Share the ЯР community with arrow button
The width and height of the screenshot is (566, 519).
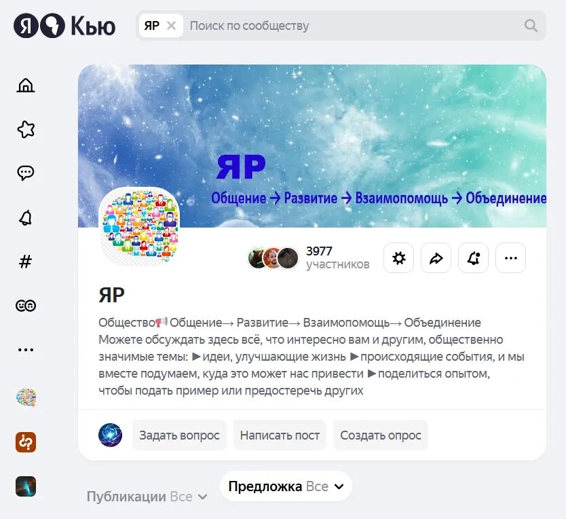tap(436, 258)
